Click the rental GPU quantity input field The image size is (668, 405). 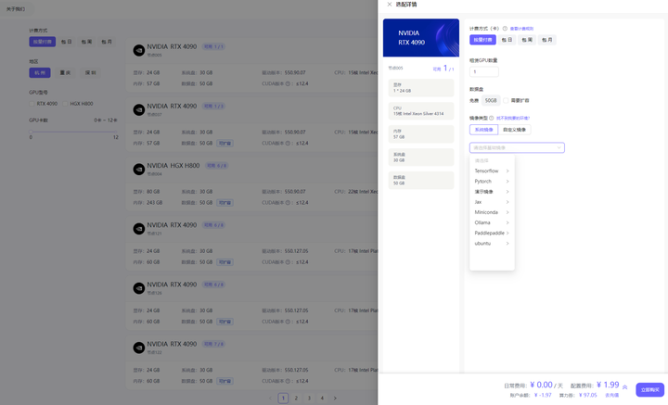click(x=484, y=71)
